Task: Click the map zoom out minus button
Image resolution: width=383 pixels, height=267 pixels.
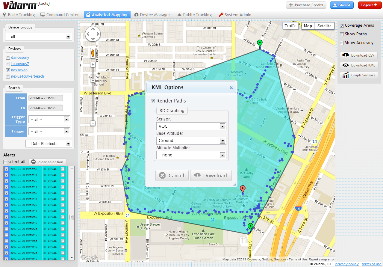Action: point(93,123)
